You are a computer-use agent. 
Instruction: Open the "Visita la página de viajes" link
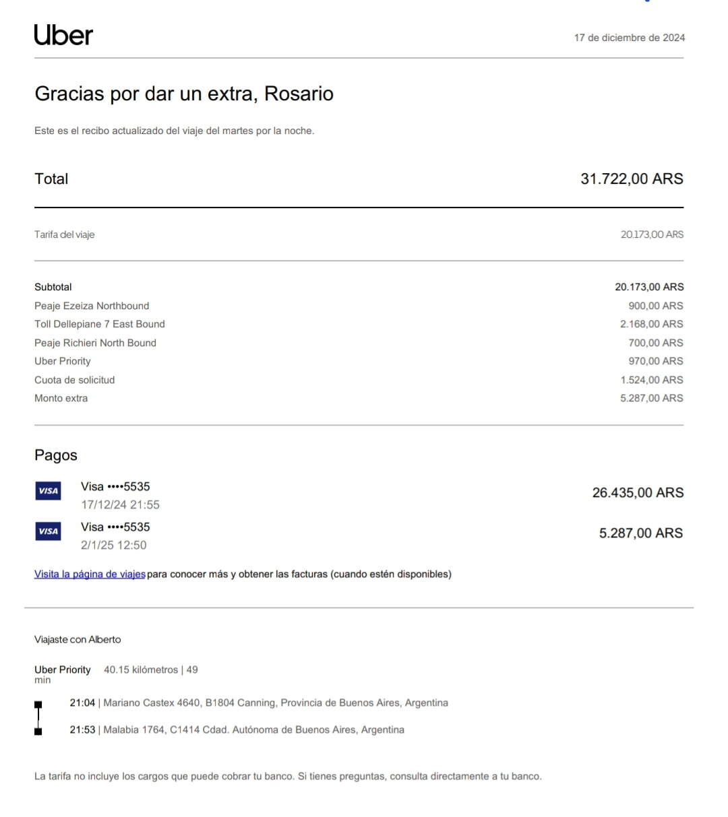tap(90, 575)
